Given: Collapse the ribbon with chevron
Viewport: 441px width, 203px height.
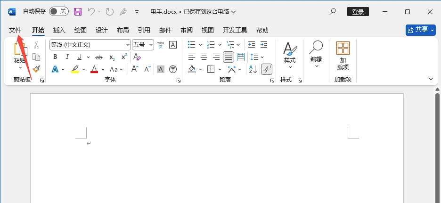Looking at the screenshot, I should coord(431,79).
